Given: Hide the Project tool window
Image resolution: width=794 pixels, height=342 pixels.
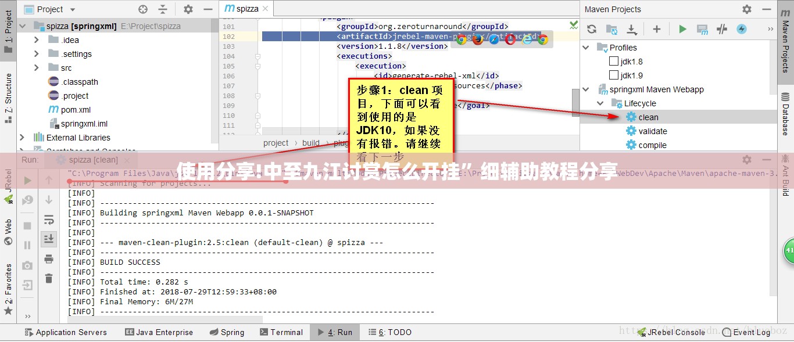Looking at the screenshot, I should coord(208,9).
